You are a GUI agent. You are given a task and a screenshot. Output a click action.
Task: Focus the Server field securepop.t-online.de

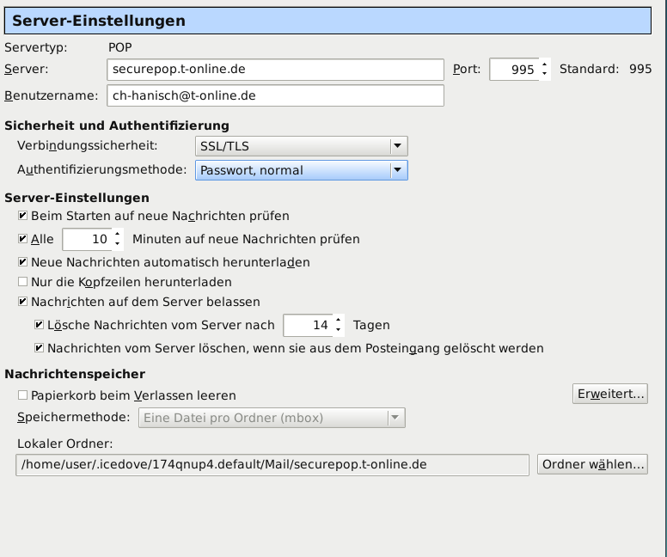pyautogui.click(x=275, y=70)
